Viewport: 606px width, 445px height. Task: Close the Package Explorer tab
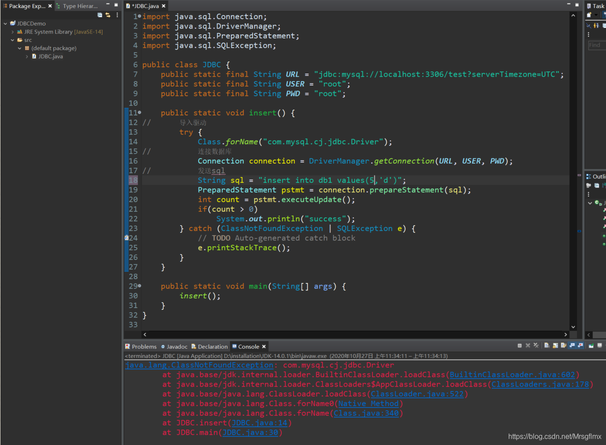pos(50,6)
